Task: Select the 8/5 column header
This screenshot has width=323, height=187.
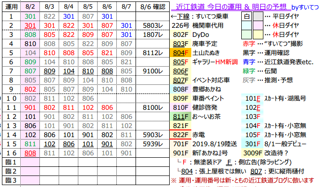Action: pos(88,7)
